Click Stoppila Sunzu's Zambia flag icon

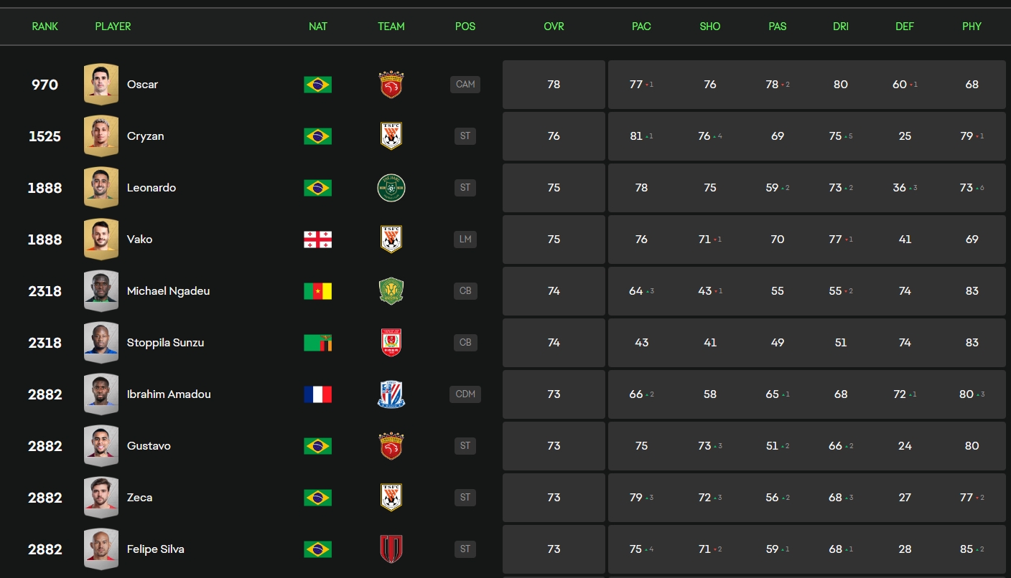tap(317, 343)
